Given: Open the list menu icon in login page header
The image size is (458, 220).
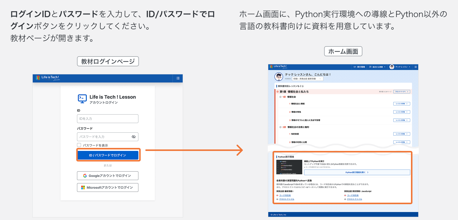Looking at the screenshot, I should 178,78.
